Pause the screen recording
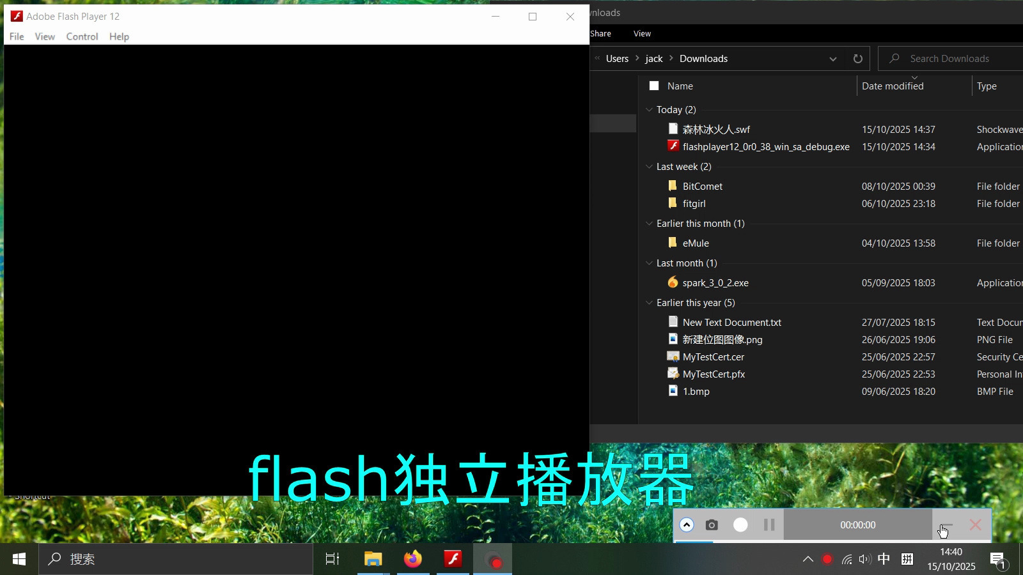This screenshot has width=1023, height=575. coord(769,525)
